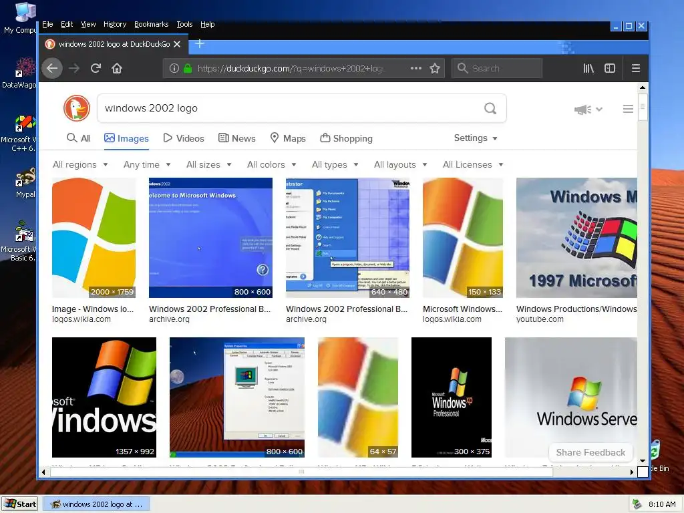The width and height of the screenshot is (684, 513).
Task: Click the horizontal scrollbar right arrow
Action: point(632,472)
